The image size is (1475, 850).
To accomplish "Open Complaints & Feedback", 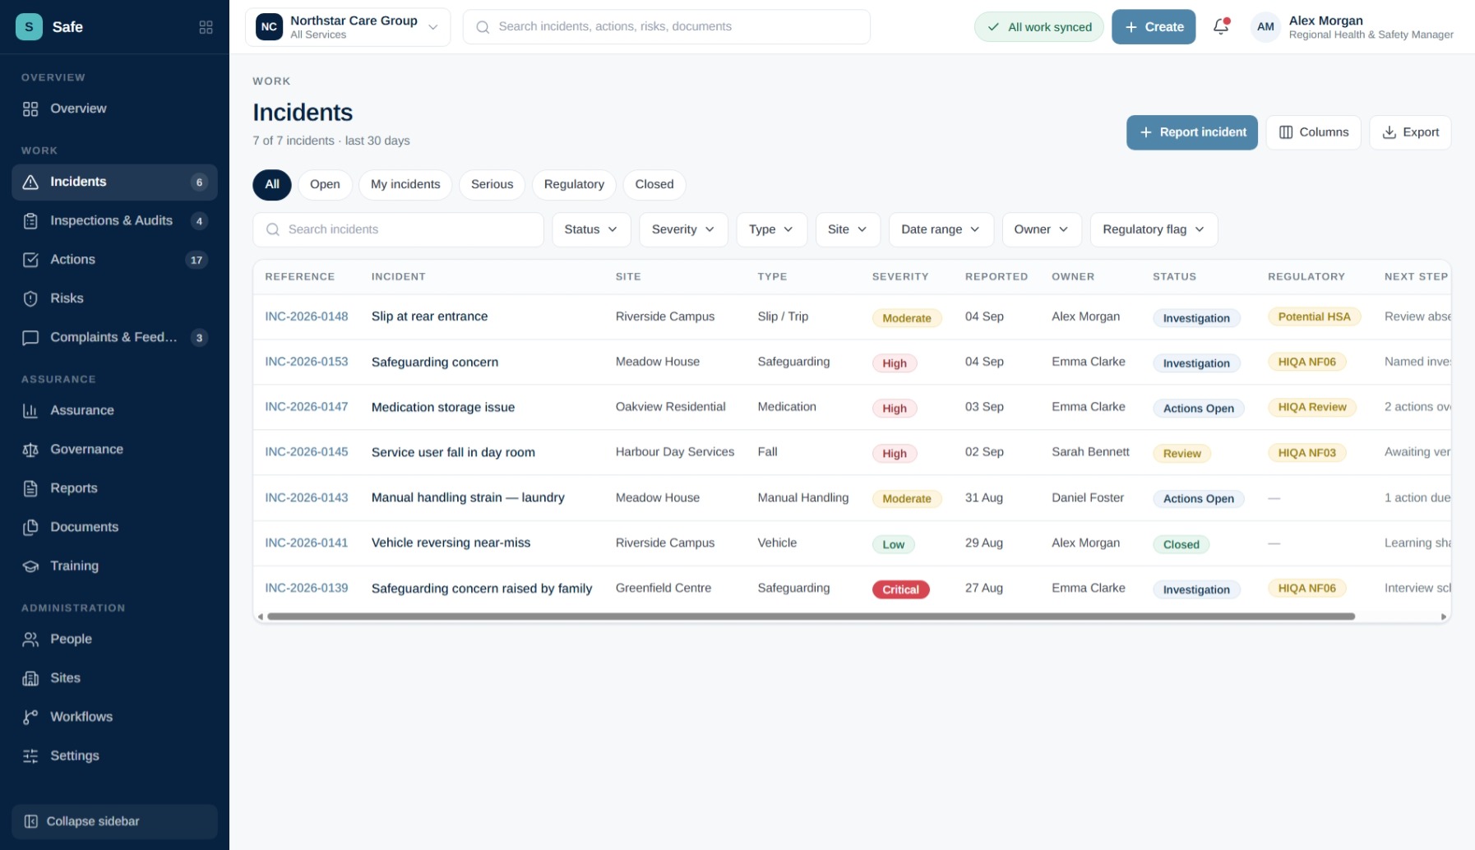I will tap(114, 337).
